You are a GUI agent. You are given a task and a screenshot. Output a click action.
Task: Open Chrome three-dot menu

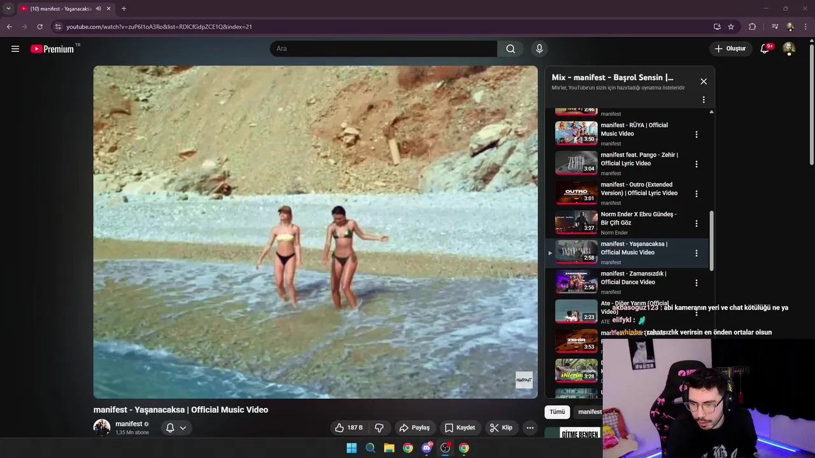point(806,27)
